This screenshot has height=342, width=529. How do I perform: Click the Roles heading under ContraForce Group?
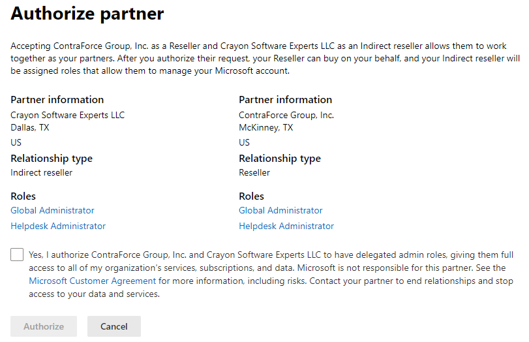(x=251, y=196)
